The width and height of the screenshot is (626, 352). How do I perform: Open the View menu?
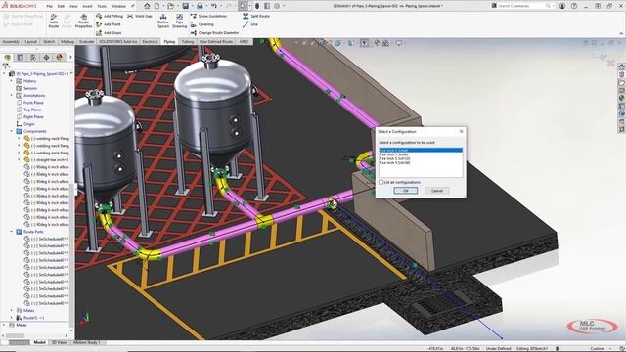click(73, 6)
